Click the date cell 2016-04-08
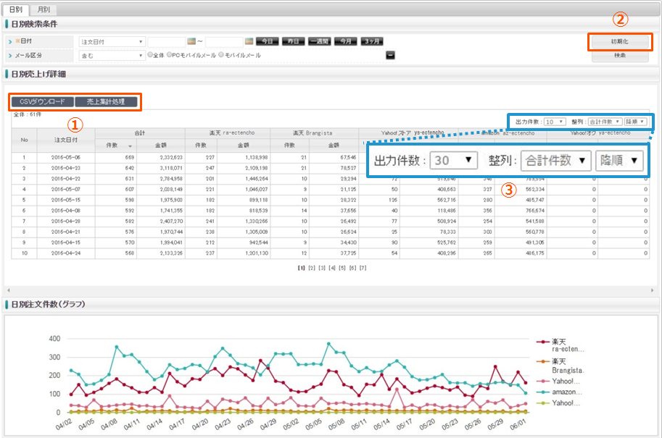Screen dimensions: 662x438 point(66,211)
